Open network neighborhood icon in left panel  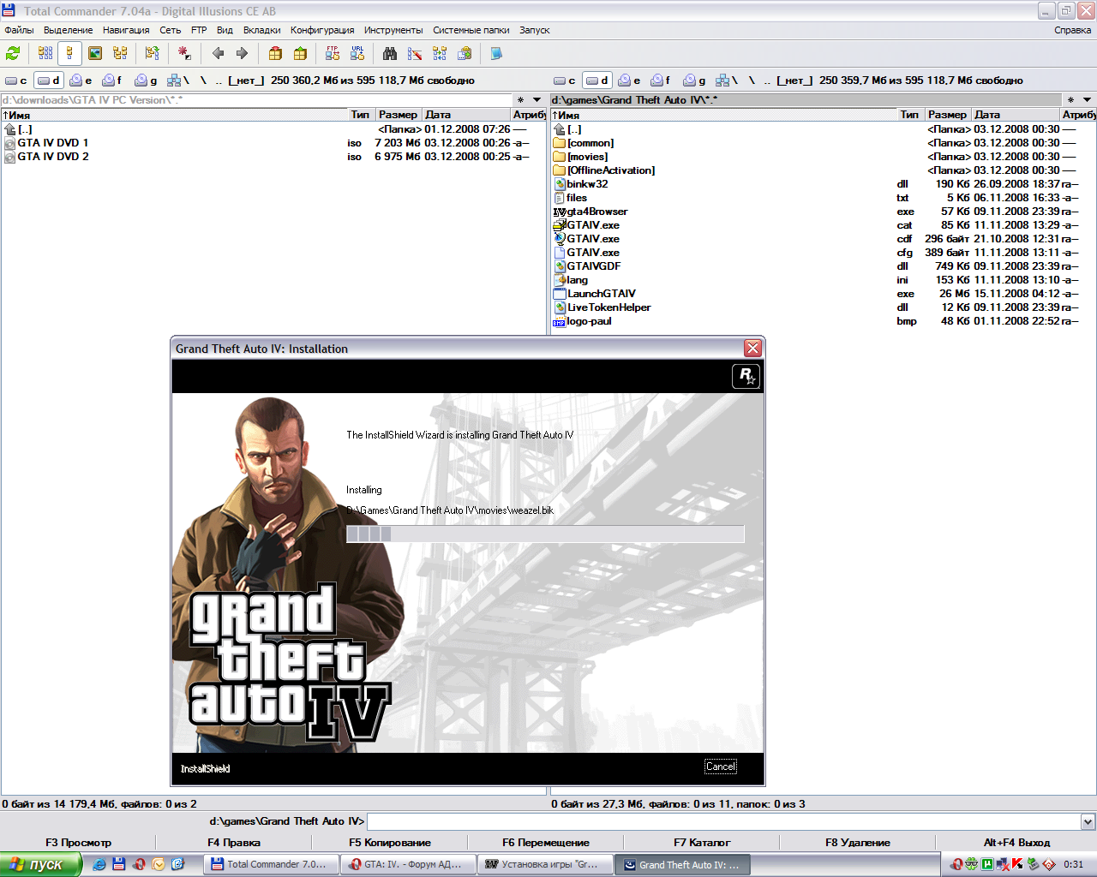(178, 81)
